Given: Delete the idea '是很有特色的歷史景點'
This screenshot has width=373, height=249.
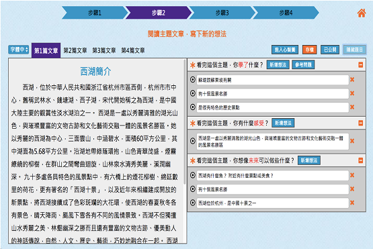Looking at the screenshot, I should point(352,107).
